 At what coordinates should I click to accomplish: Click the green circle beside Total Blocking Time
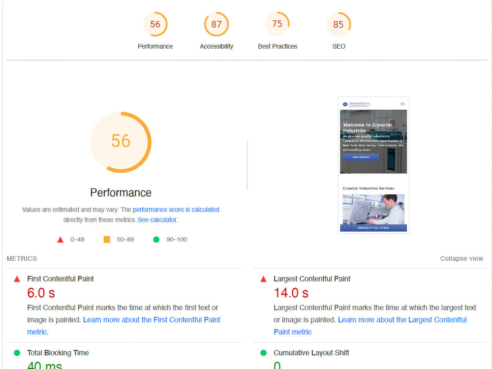pyautogui.click(x=17, y=353)
